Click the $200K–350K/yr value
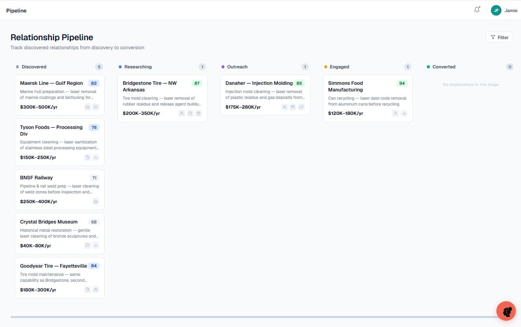Screen dimensions: 521x327 [141, 113]
